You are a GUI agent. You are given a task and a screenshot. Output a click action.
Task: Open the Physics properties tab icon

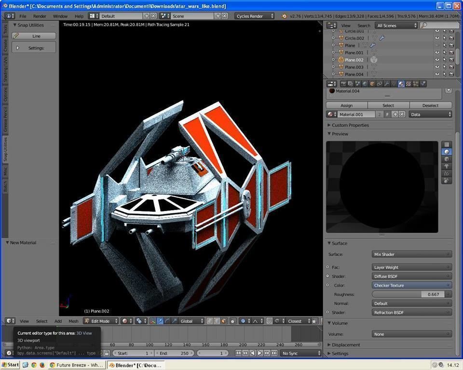click(x=423, y=84)
